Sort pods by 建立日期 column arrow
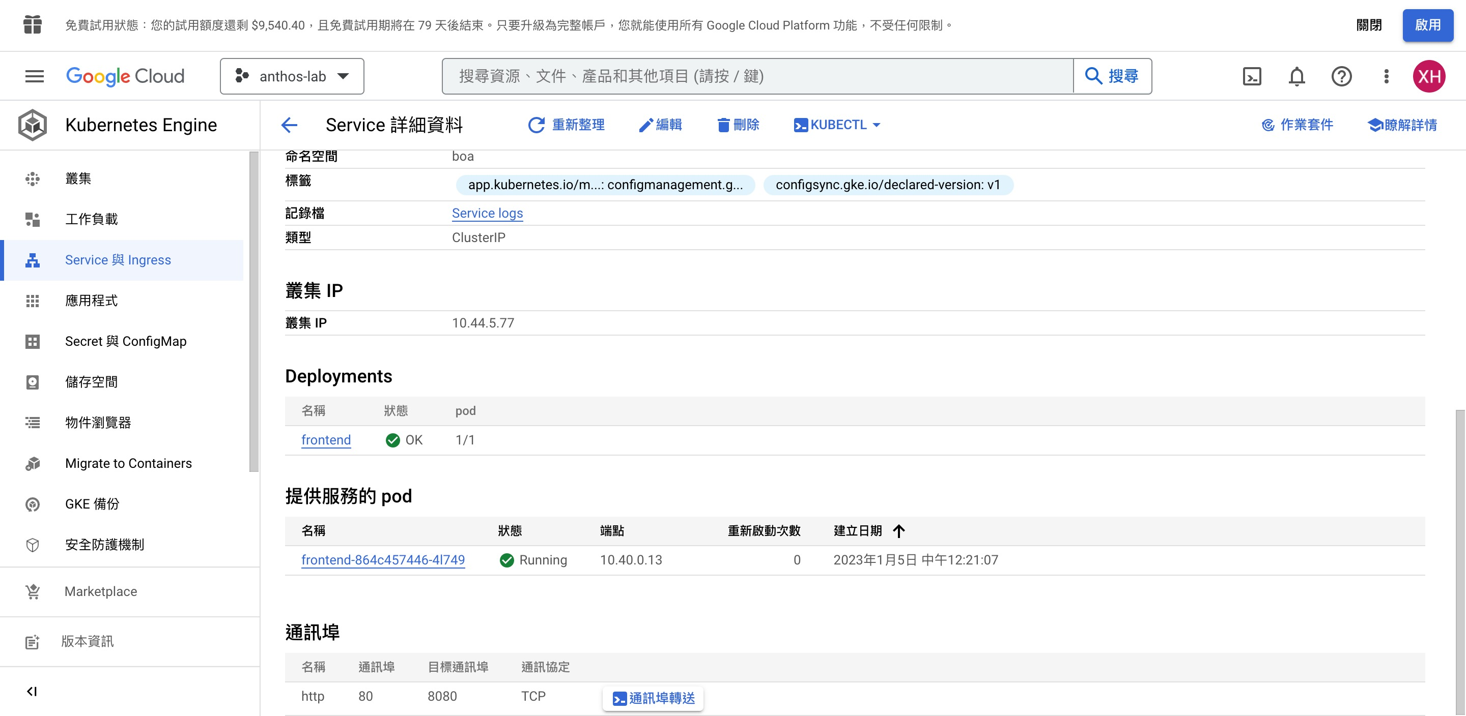The height and width of the screenshot is (716, 1466). 898,530
